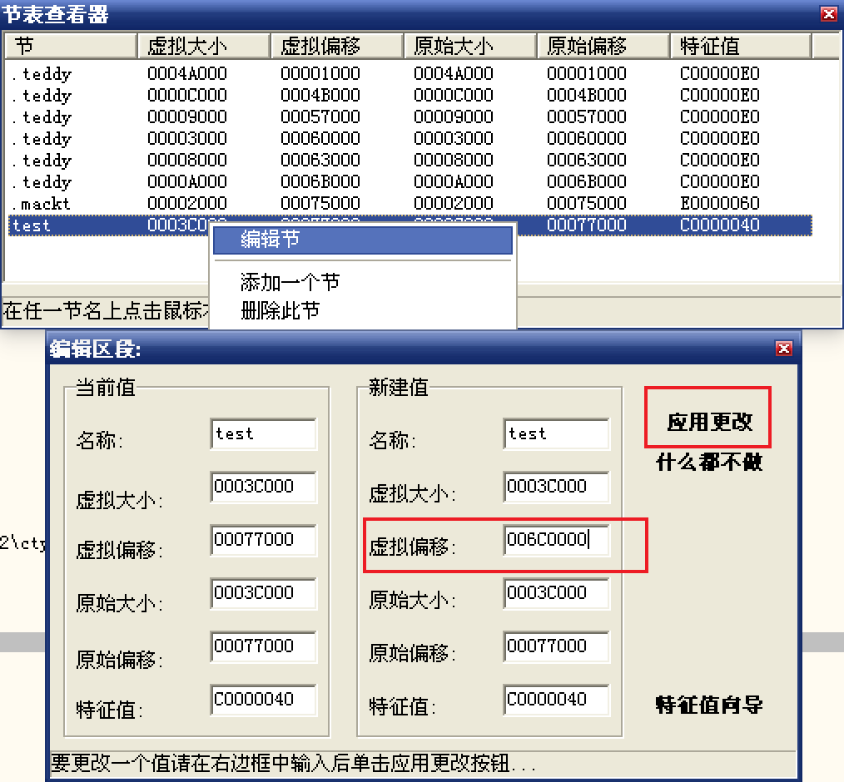Viewport: 844px width, 782px height.
Task: Click new-value 原始偏移 input field
Action: pos(556,646)
